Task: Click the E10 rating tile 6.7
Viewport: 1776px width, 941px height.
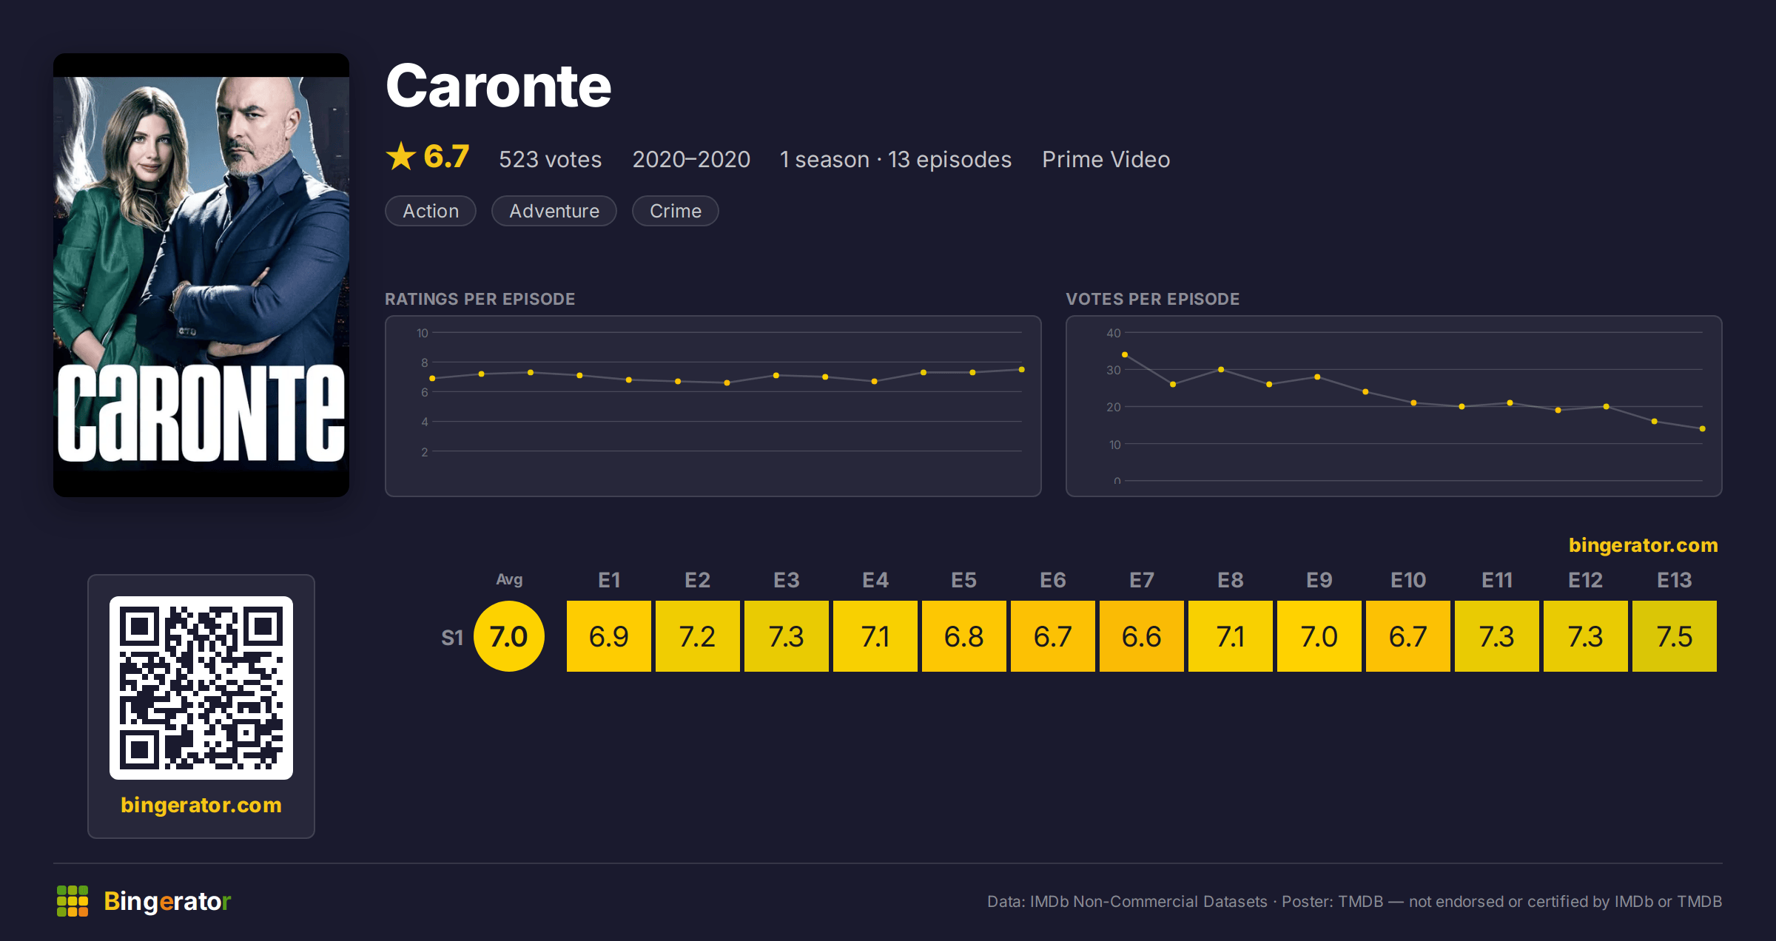Action: (x=1408, y=636)
